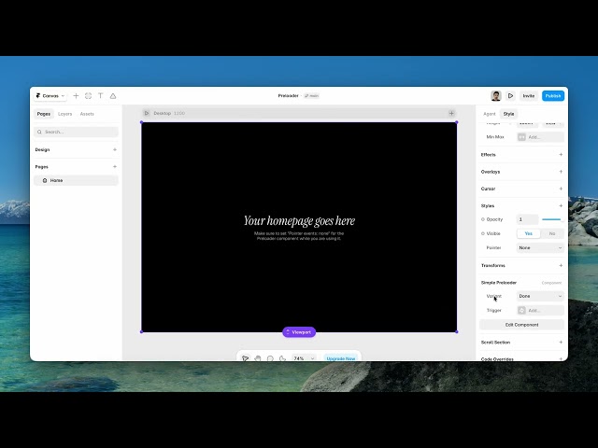Open the Variant dropdown showing Done
Screen dimensions: 598x448
pos(540,296)
